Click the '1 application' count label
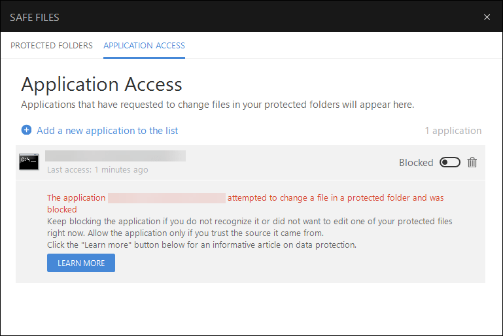The image size is (503, 336). pos(453,131)
